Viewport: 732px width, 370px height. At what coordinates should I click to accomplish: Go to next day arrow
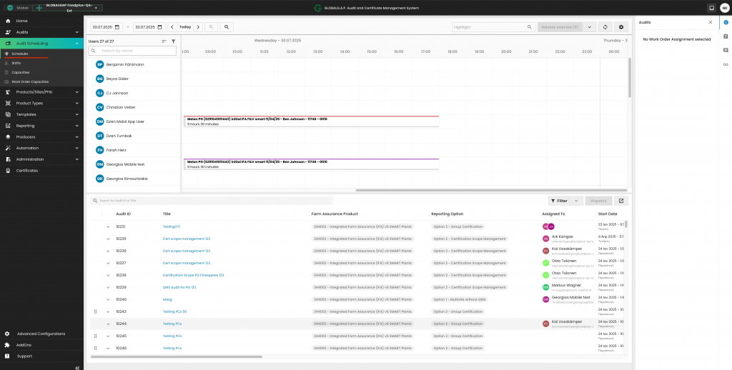(197, 26)
